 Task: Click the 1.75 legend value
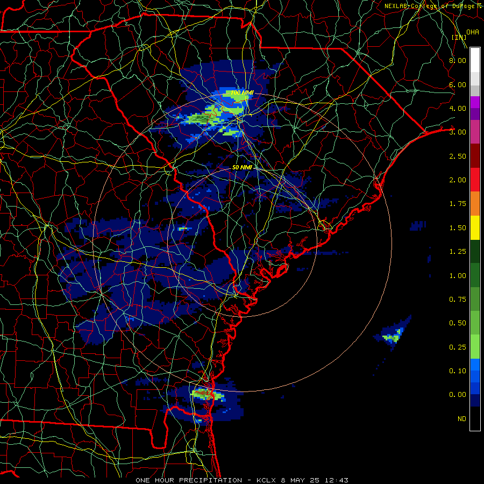tap(458, 204)
